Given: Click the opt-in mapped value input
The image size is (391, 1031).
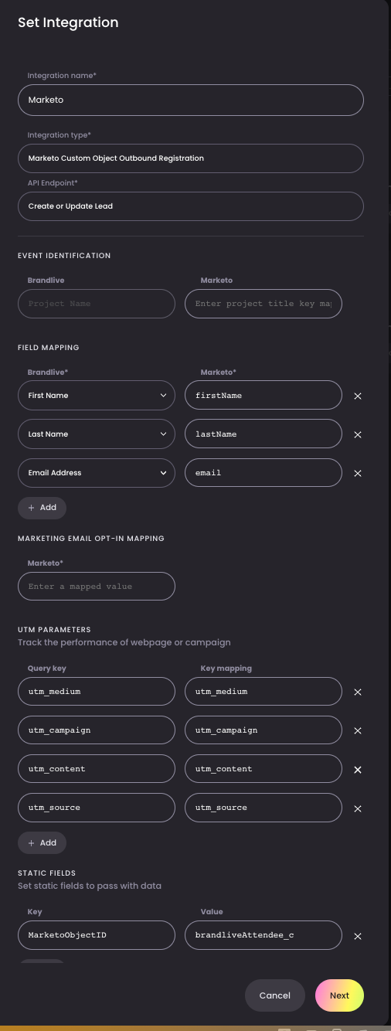Looking at the screenshot, I should (x=97, y=586).
